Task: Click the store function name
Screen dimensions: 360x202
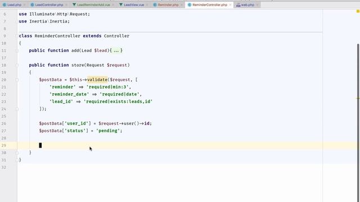Action: click(x=78, y=65)
